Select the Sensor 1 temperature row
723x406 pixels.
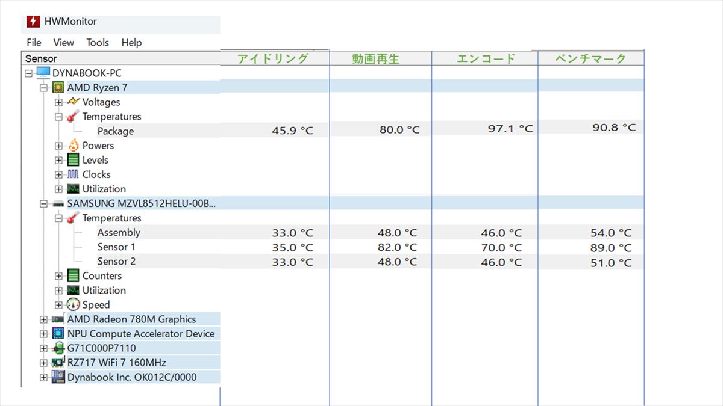point(116,247)
